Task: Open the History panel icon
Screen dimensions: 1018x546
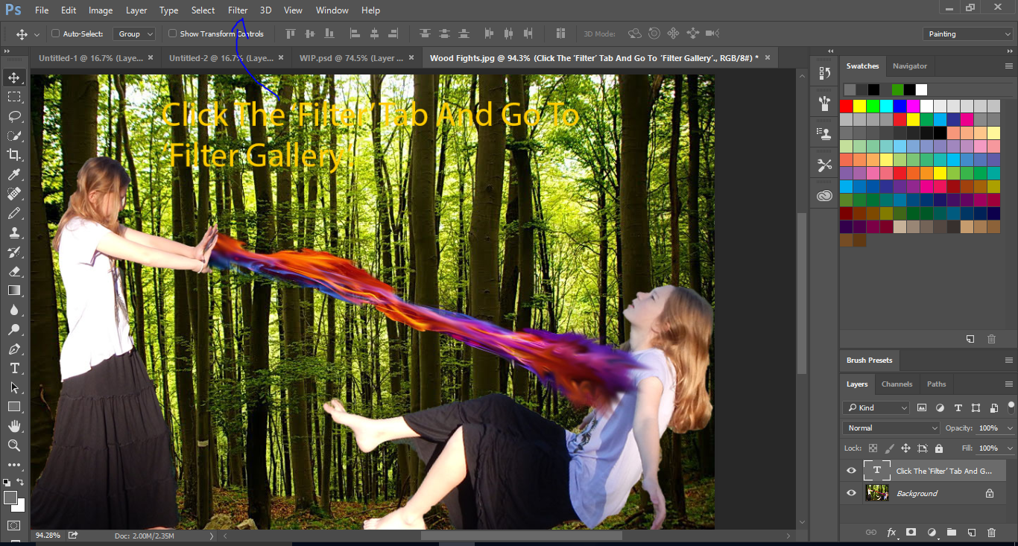Action: tap(824, 73)
